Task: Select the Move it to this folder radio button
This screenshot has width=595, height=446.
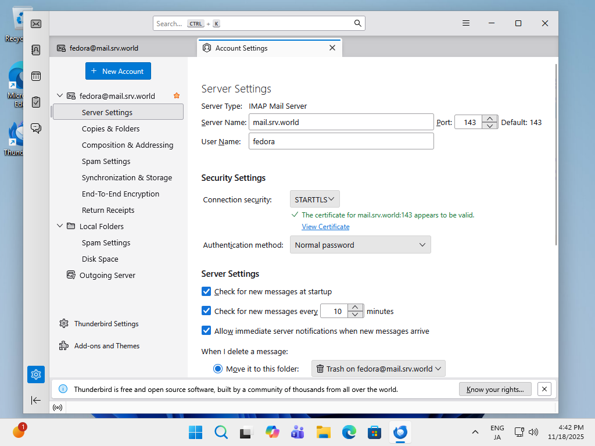Action: click(x=218, y=368)
